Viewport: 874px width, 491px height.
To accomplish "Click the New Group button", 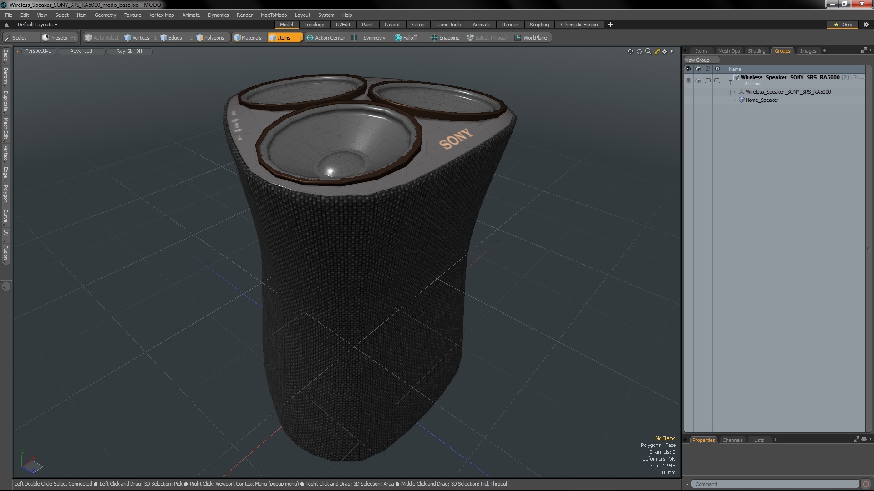I will [x=697, y=60].
